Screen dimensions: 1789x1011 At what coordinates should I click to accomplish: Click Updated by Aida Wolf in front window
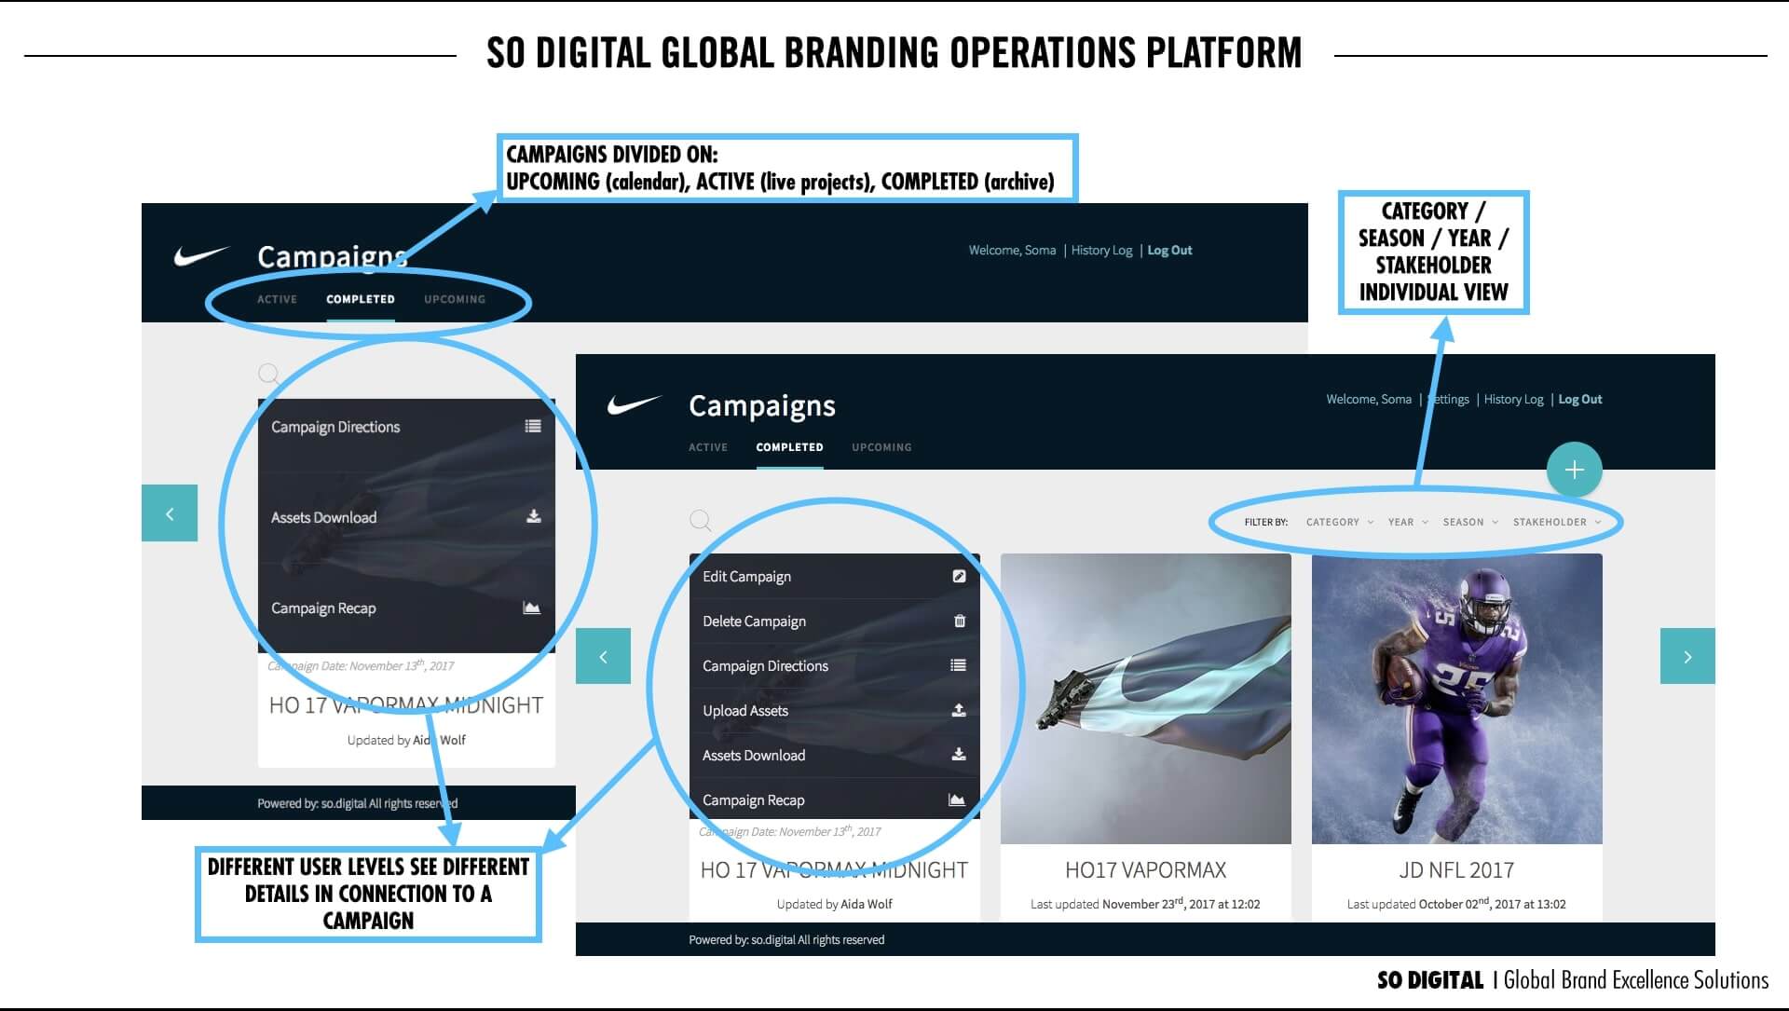pos(835,904)
